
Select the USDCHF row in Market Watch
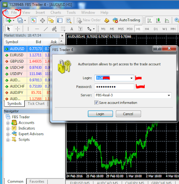[x=27, y=68]
